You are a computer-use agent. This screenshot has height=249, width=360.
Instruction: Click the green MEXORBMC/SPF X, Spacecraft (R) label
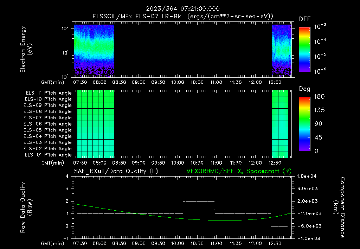(x=239, y=171)
